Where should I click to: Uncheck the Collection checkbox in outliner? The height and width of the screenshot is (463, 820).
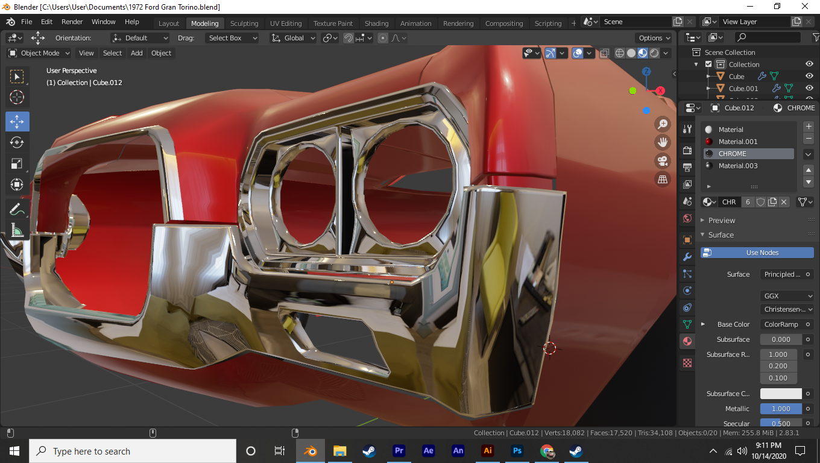click(x=708, y=65)
